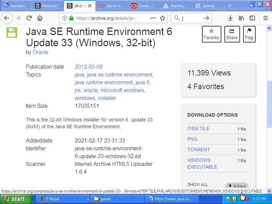Show site information icon in address bar
Screen dimensions: 272x204
click(65, 18)
